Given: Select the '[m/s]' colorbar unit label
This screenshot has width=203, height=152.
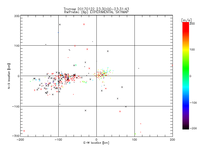Looking at the screenshot, I should click(x=187, y=20).
